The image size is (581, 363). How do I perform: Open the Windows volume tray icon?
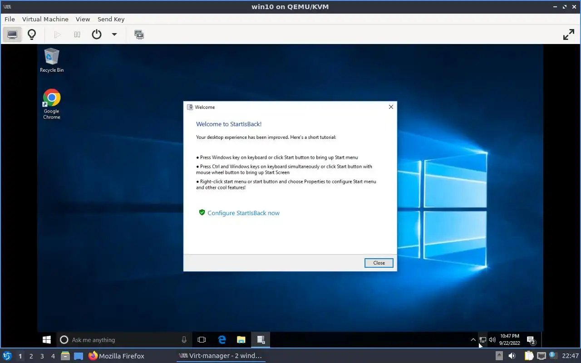492,339
